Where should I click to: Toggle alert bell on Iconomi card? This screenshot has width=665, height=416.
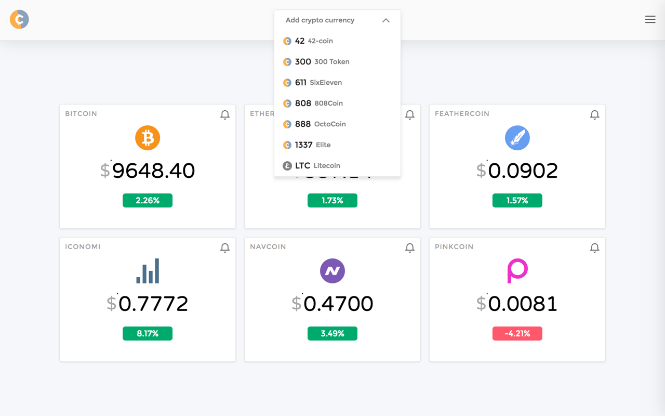click(x=225, y=248)
